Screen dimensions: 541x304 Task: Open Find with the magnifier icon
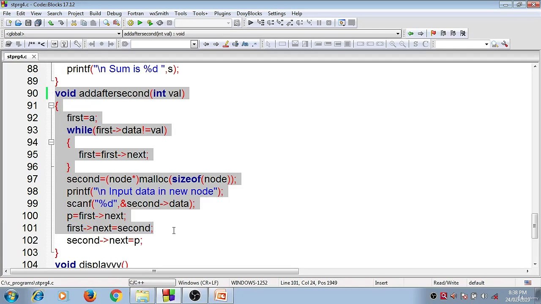[x=106, y=23]
